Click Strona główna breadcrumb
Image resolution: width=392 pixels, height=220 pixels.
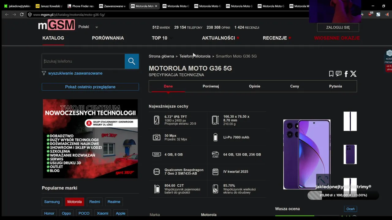click(x=161, y=56)
